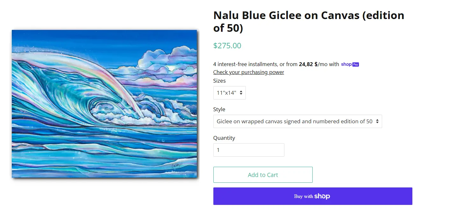Click the product title "Nalu Blue Giclee on Canvas"
The image size is (456, 210).
pos(309,21)
